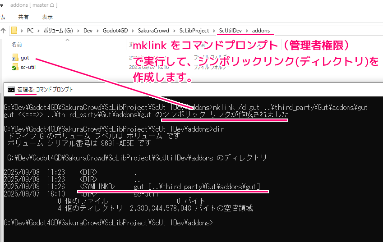
Task: Expand the chevron after ボリューム (G:)
Action: [78, 31]
